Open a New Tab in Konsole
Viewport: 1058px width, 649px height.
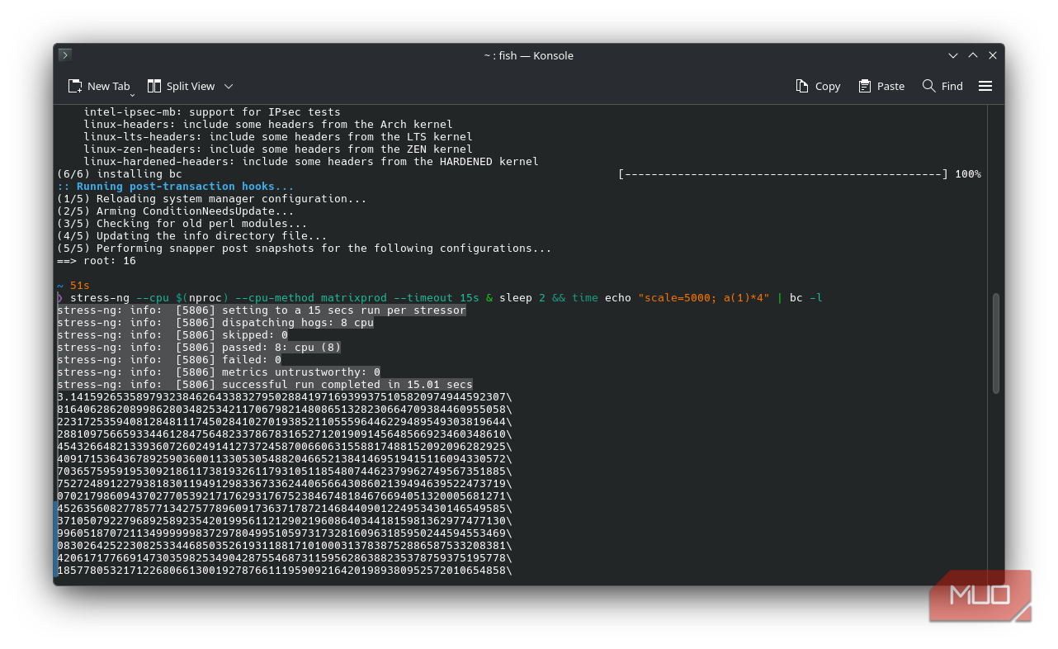pos(99,86)
